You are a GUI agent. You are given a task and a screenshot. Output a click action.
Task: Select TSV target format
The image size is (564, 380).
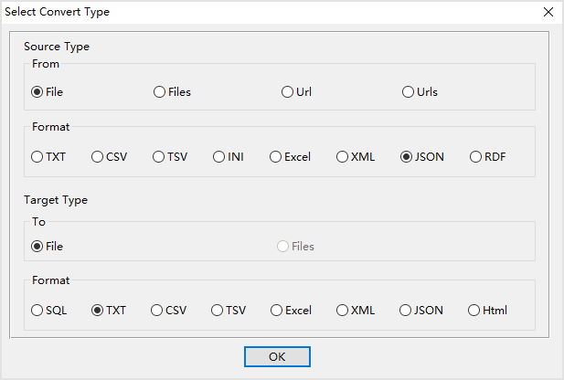pos(218,310)
